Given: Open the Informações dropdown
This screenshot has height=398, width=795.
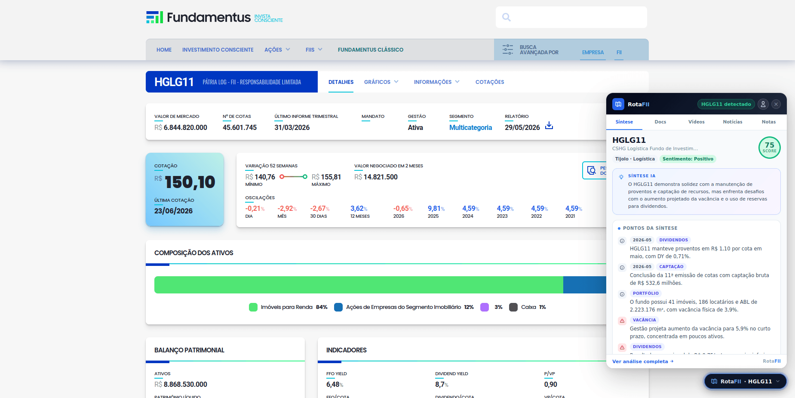Looking at the screenshot, I should [x=437, y=82].
